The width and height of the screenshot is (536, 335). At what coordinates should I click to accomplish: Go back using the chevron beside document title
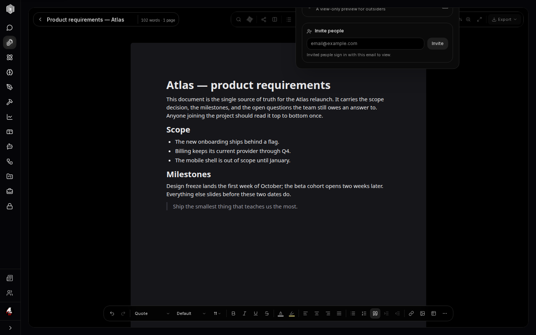(x=40, y=19)
